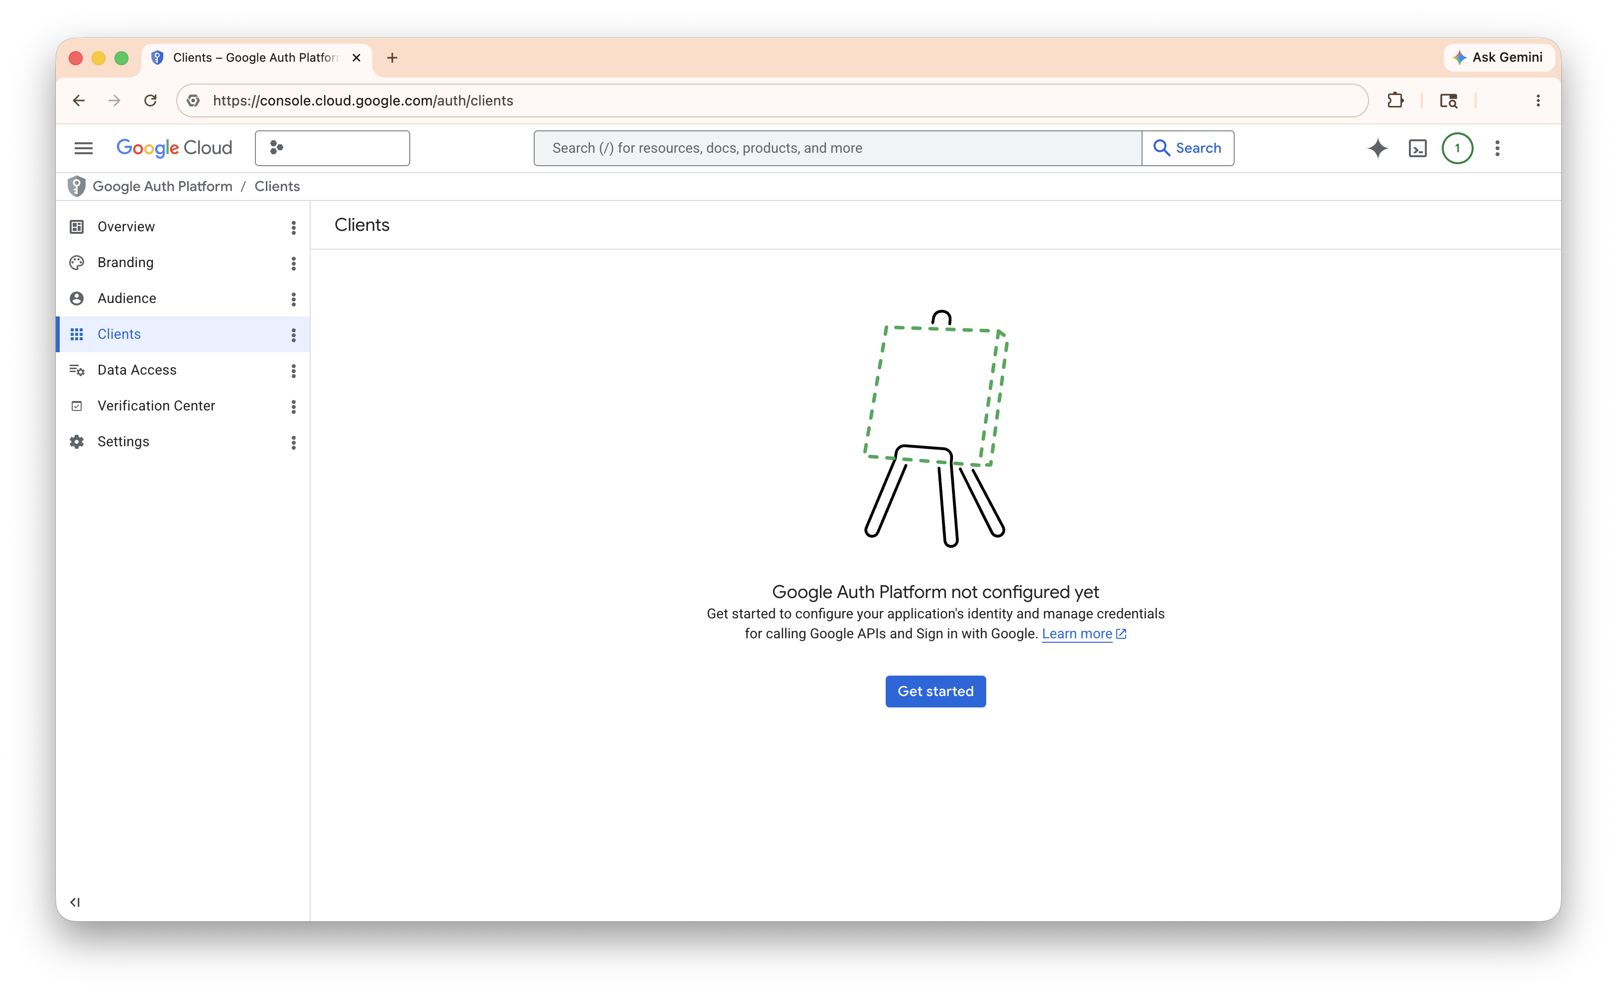
Task: Click the Audience person icon
Action: 77,298
